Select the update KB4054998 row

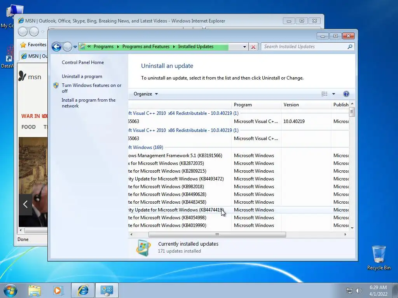tap(239, 218)
